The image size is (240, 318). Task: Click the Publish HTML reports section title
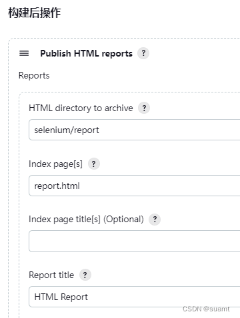point(86,54)
